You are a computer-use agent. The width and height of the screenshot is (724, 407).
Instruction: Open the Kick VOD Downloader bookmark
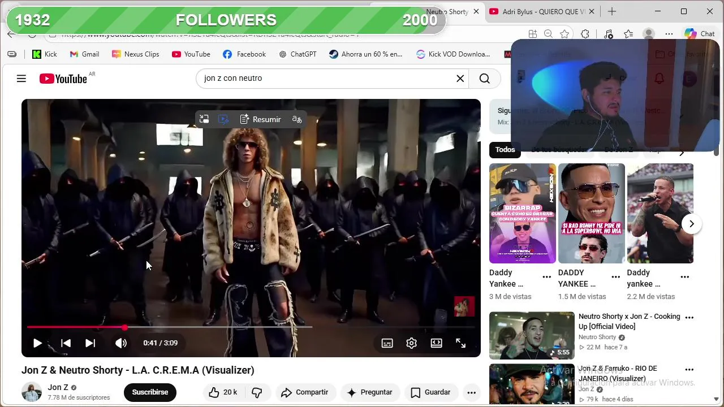(454, 54)
